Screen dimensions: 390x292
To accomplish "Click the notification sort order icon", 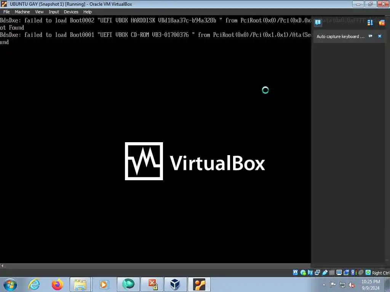I will [x=370, y=22].
